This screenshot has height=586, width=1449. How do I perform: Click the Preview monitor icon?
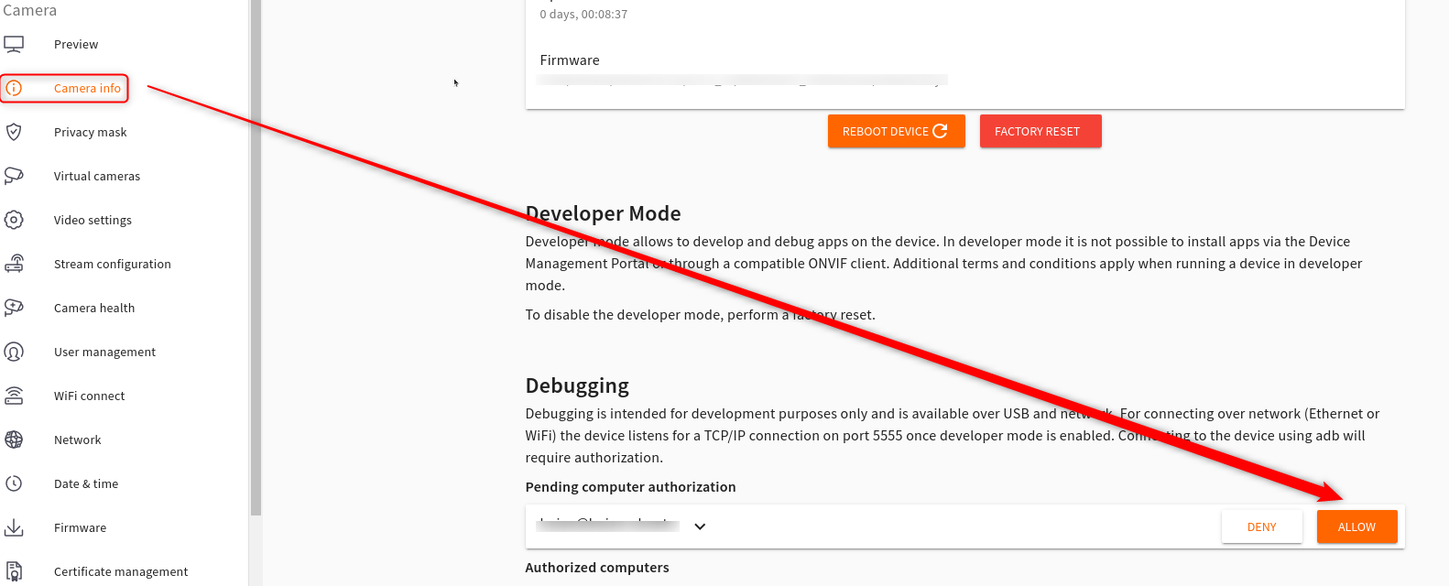coord(14,44)
